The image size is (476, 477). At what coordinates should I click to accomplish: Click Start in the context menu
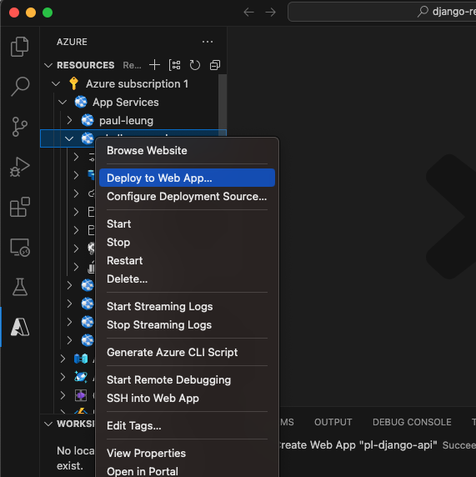click(187, 223)
